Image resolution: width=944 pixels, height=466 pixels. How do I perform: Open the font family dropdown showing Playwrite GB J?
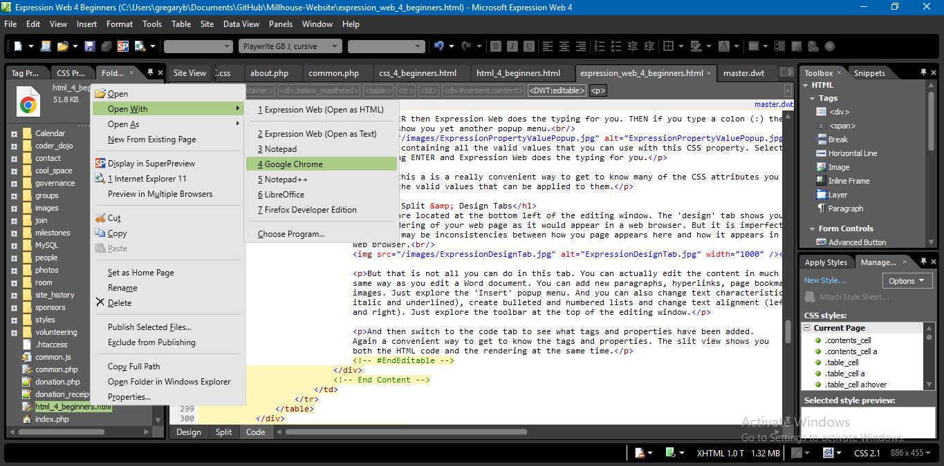290,46
